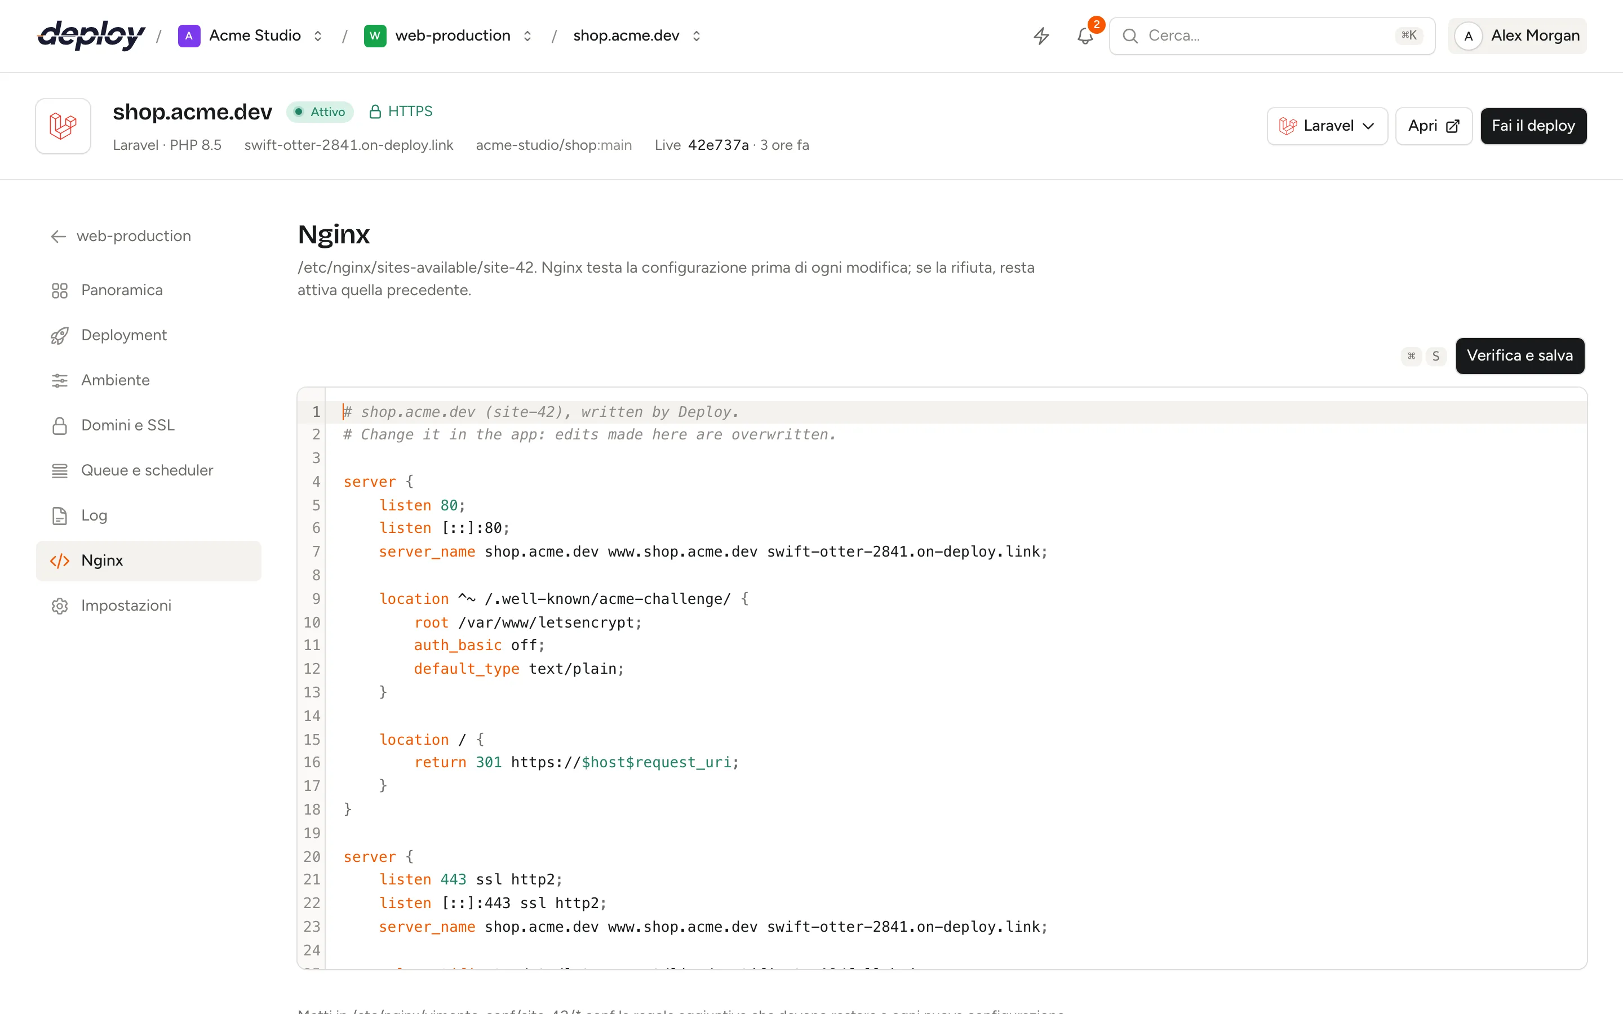
Task: Open the Log section
Action: tap(149, 515)
